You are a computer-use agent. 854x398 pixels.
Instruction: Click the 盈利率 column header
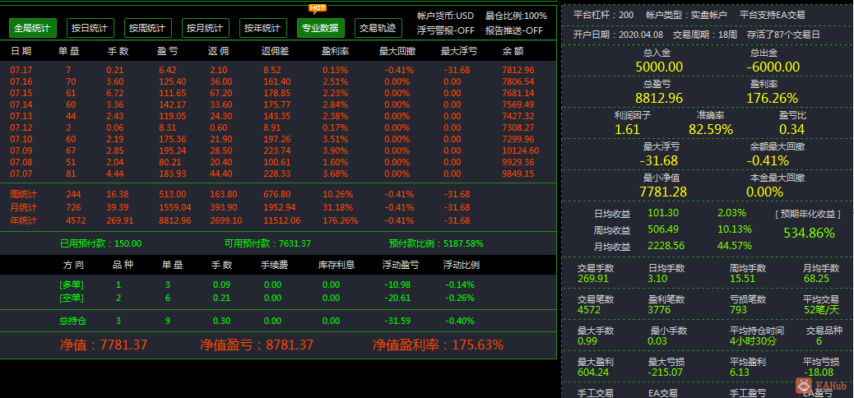[x=336, y=51]
